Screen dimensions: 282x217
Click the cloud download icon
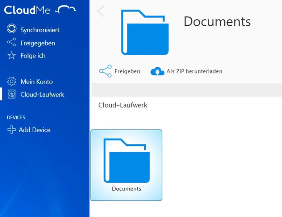click(x=157, y=71)
